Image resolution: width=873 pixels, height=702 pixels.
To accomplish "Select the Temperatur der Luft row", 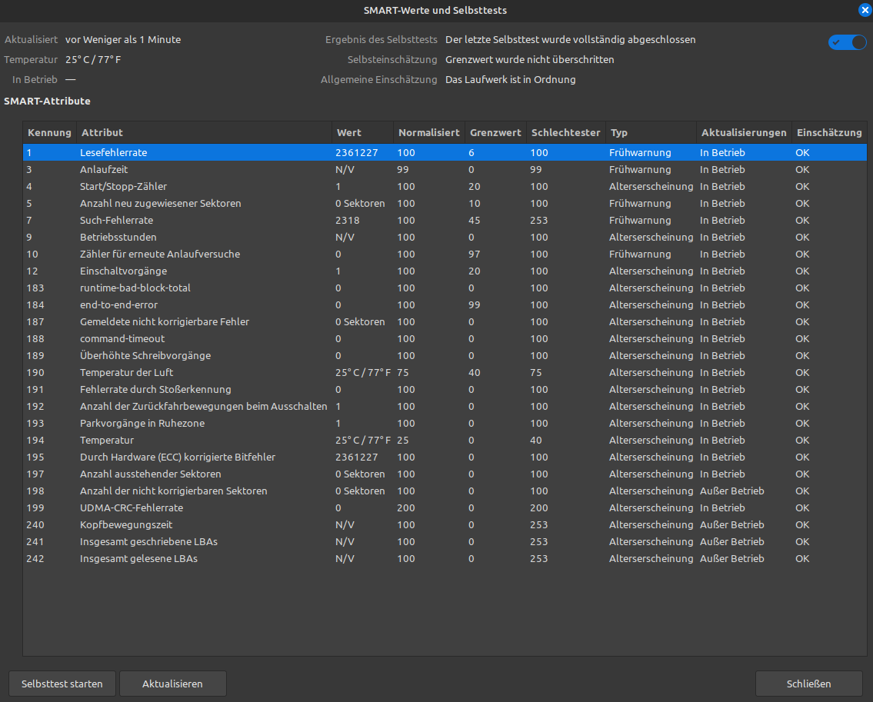I will (445, 372).
